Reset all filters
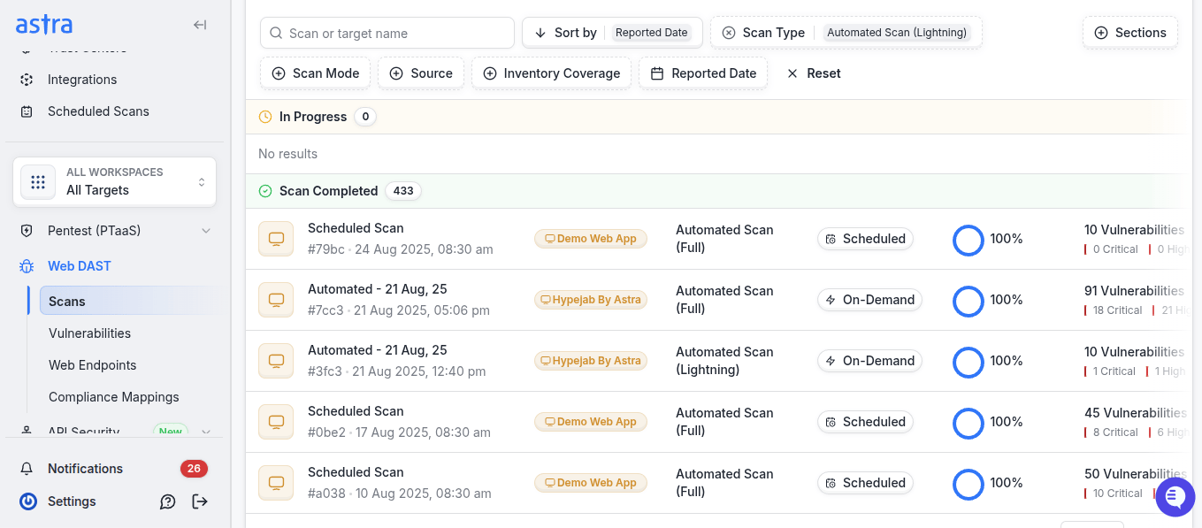 click(x=814, y=73)
